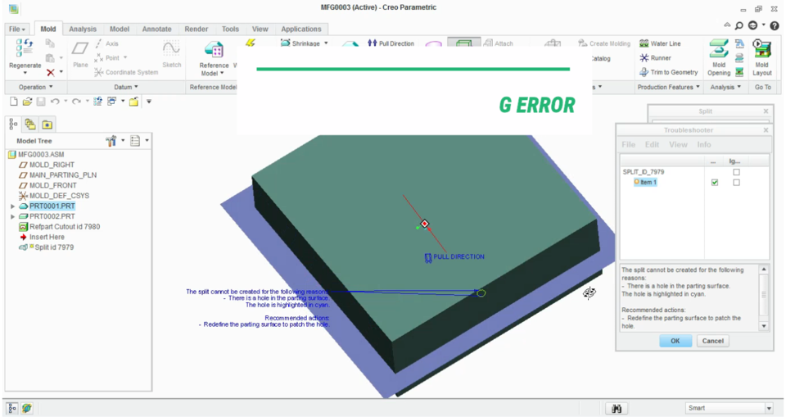Click the Redo arrow icon

coord(75,102)
